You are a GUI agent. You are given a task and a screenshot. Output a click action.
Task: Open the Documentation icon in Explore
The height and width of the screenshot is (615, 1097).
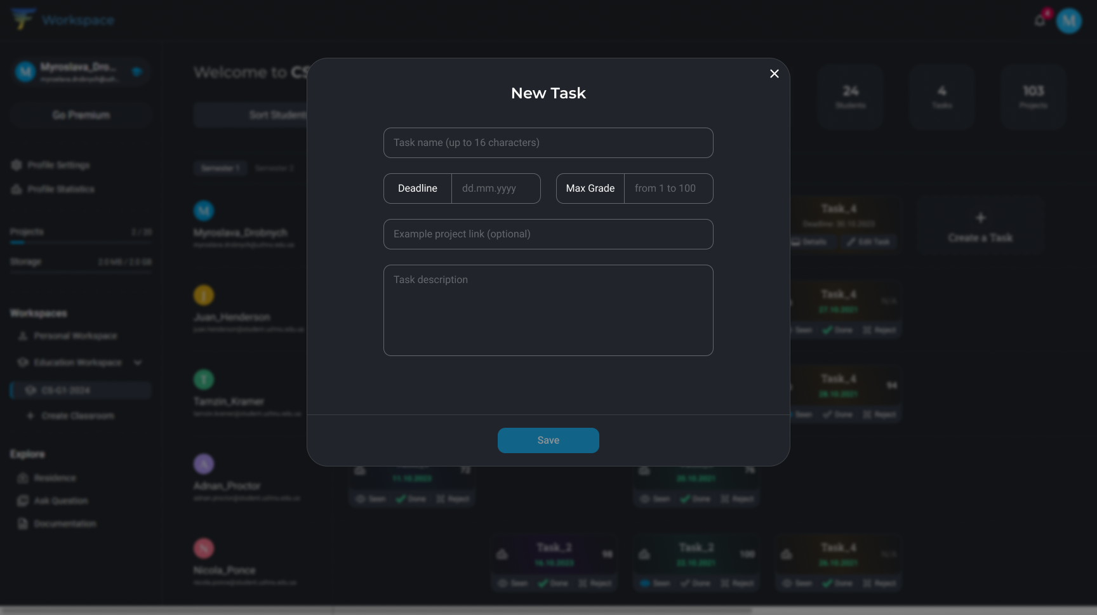(23, 524)
